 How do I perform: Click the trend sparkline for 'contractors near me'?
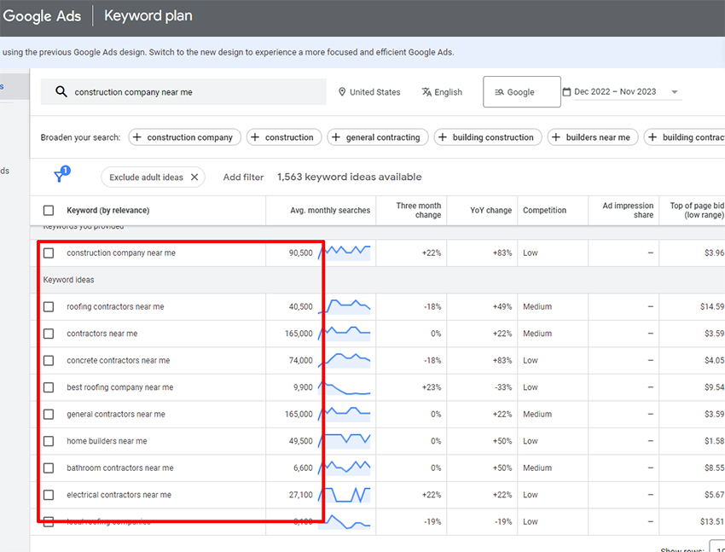pyautogui.click(x=345, y=334)
